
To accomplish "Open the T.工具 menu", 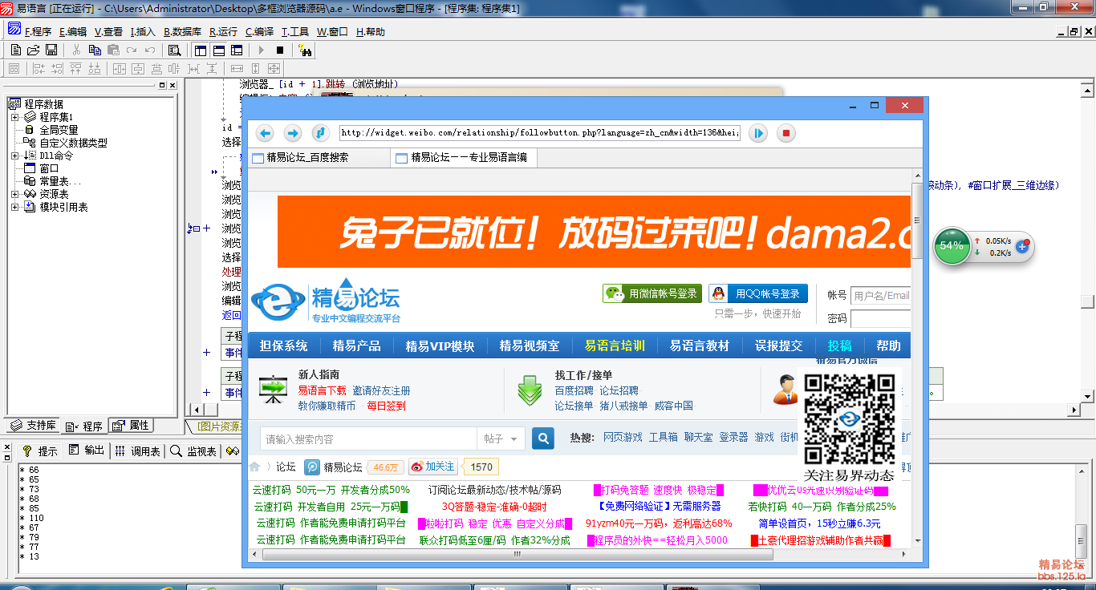I will [295, 32].
